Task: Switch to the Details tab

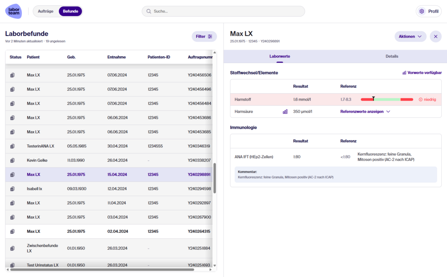Action: pyautogui.click(x=392, y=56)
